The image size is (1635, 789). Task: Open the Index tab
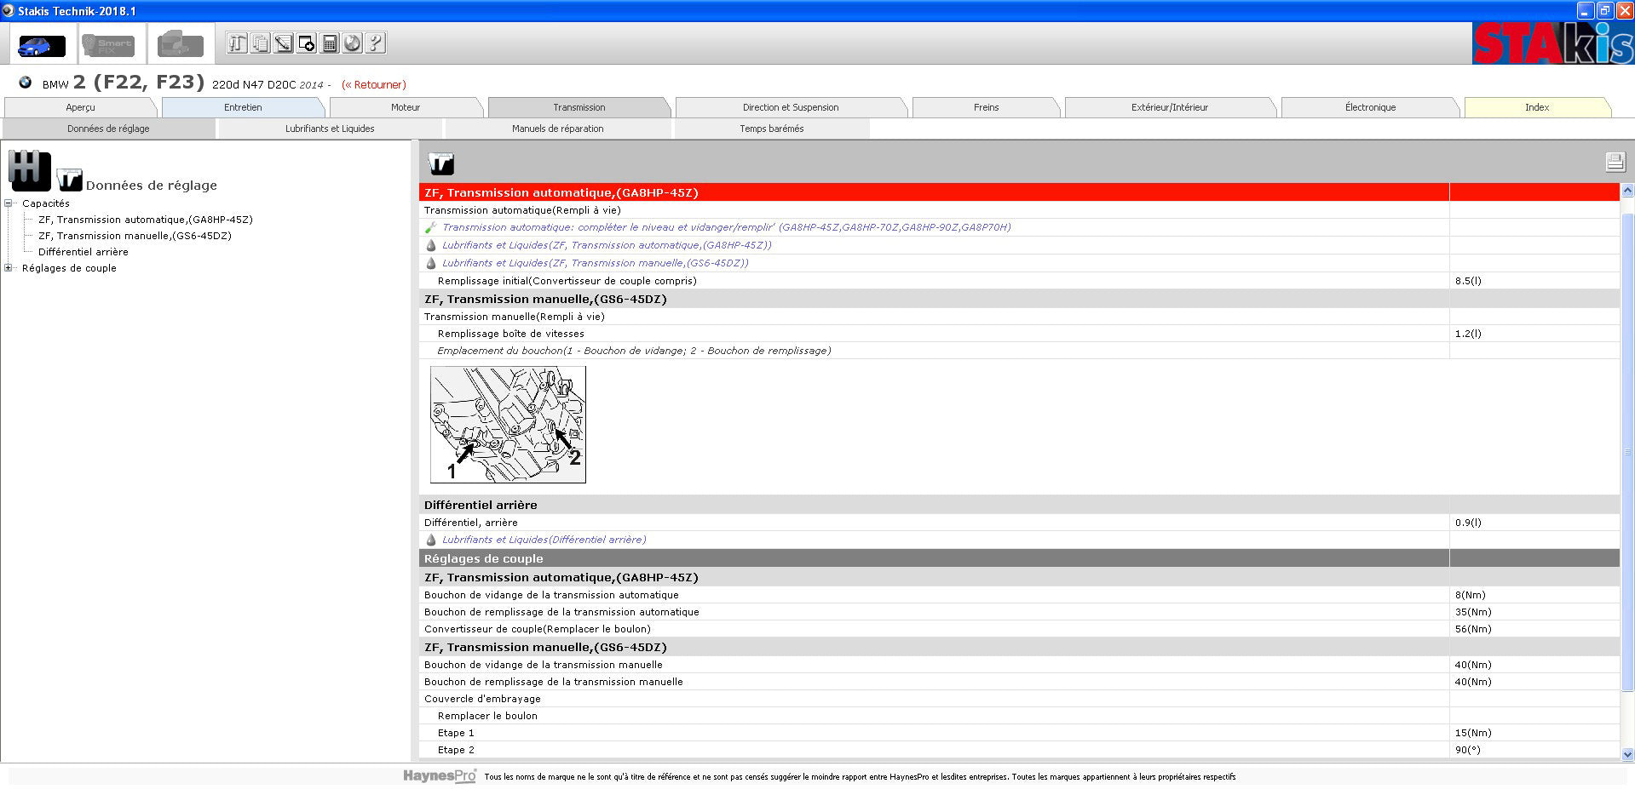pyautogui.click(x=1537, y=107)
